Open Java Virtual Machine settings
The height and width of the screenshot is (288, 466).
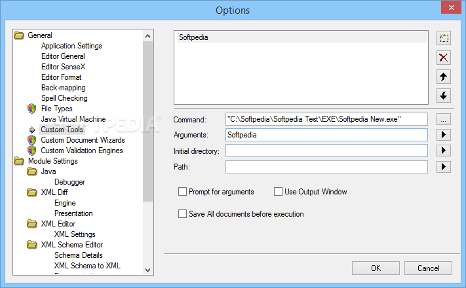click(73, 119)
